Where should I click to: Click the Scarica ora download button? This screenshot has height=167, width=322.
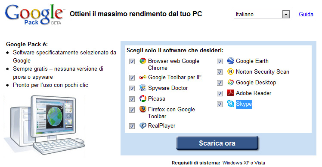click(x=217, y=143)
